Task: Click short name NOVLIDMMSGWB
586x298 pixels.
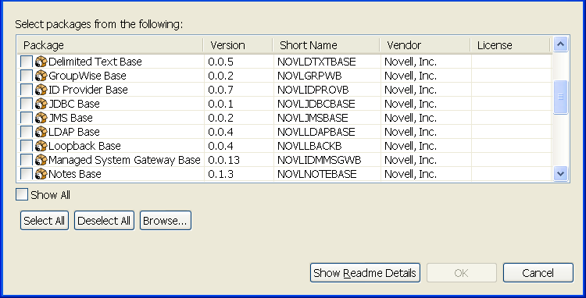Action: [319, 160]
